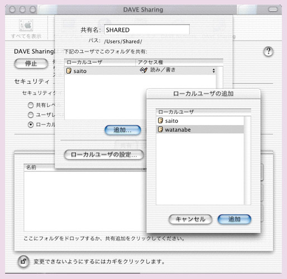Click the popup arrows for saito's access
The height and width of the screenshot is (279, 287).
(x=214, y=71)
